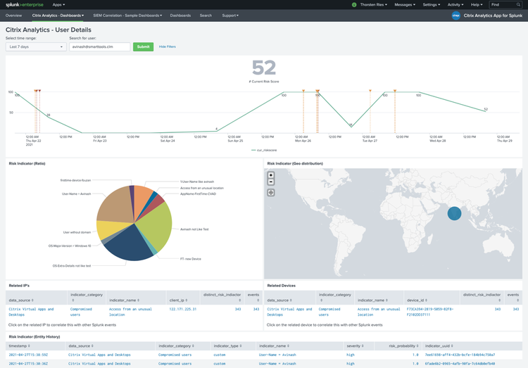This screenshot has height=368, width=528.
Task: Expand SIEM Correlation - Sample Dashboards menu
Action: (x=127, y=15)
